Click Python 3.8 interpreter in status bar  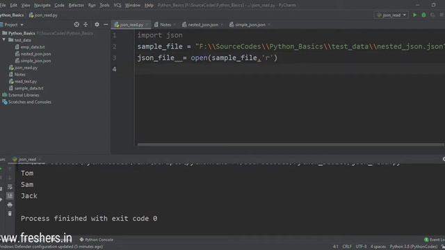pyautogui.click(x=414, y=247)
